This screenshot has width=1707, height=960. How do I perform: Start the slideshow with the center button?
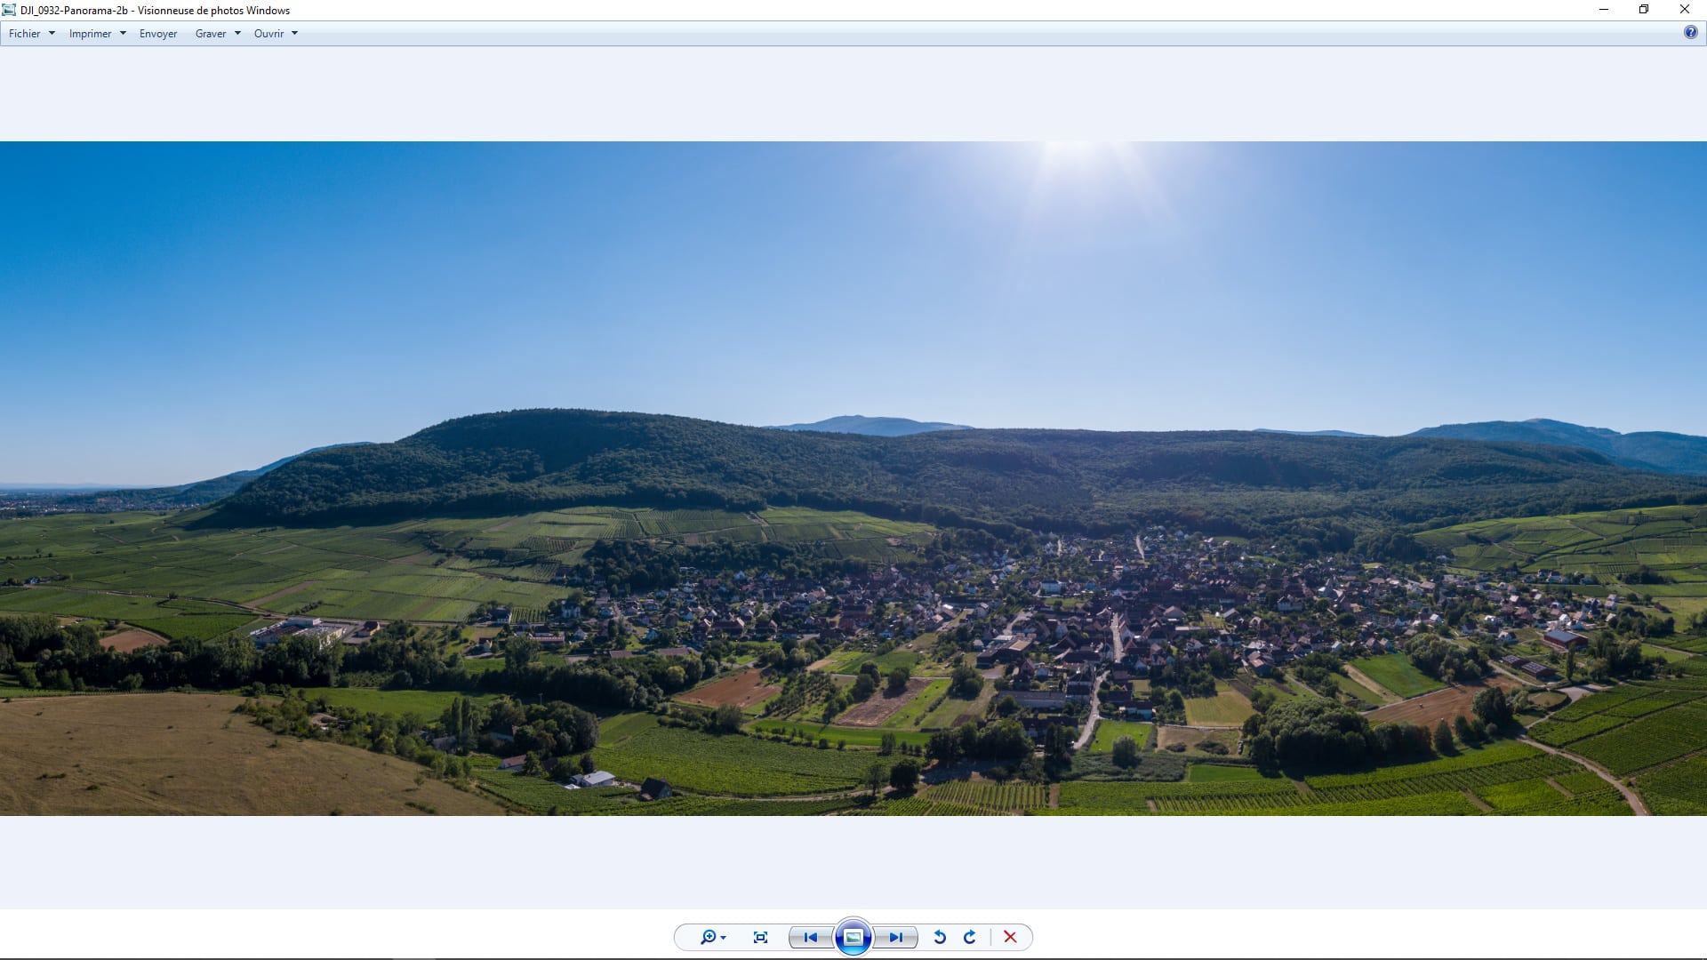(853, 937)
